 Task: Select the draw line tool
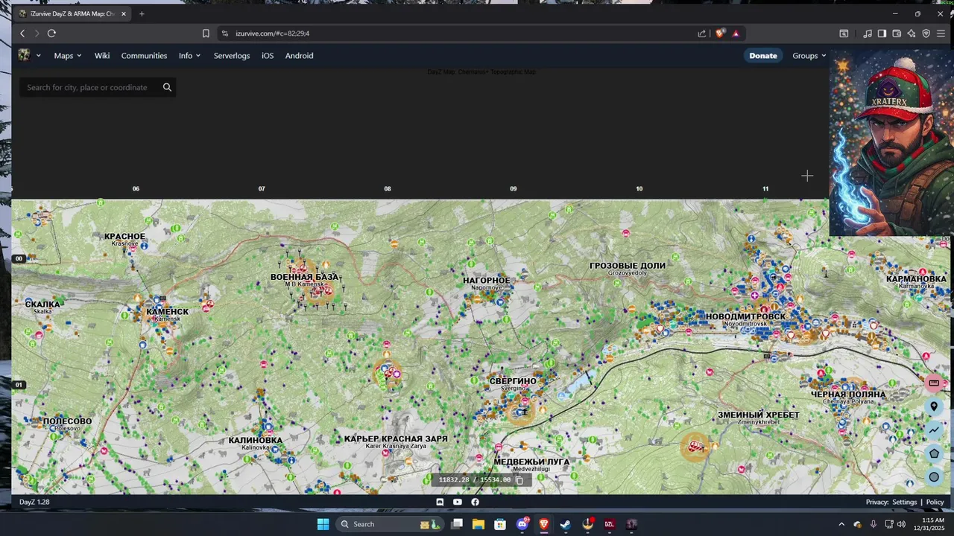pyautogui.click(x=934, y=430)
